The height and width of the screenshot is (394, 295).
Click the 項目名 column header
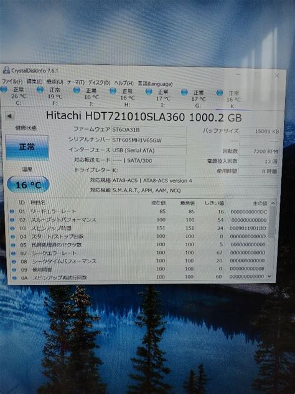coord(37,203)
